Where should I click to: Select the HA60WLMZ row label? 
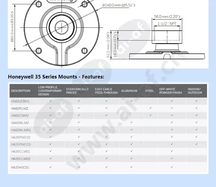pos(20,123)
